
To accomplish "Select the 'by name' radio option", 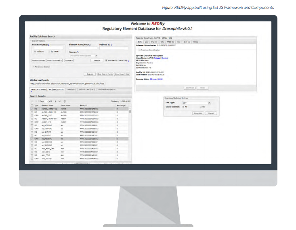I will click(x=49, y=52).
